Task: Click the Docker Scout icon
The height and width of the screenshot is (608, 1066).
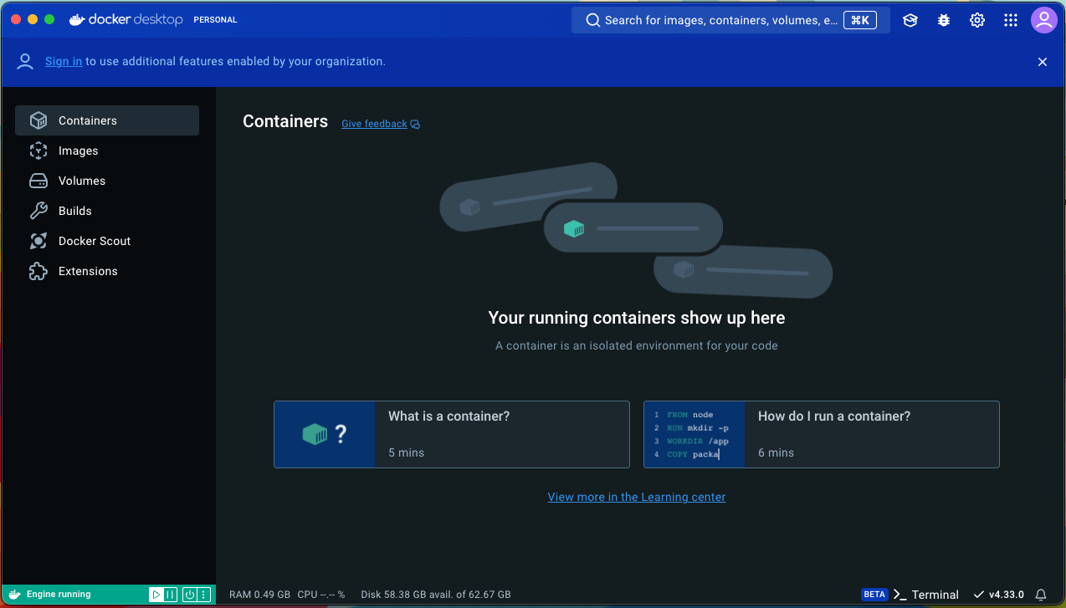Action: click(x=38, y=241)
